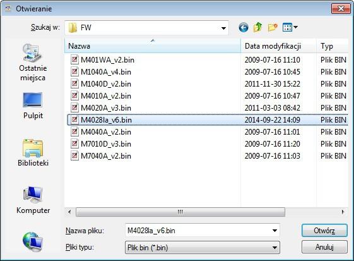Click date 2009-07-16 10:47

[273, 96]
